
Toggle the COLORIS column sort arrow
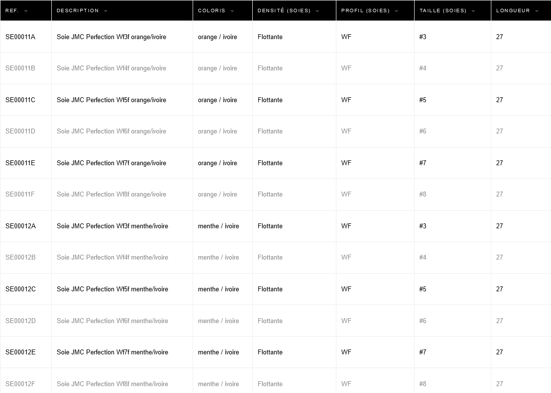point(232,11)
